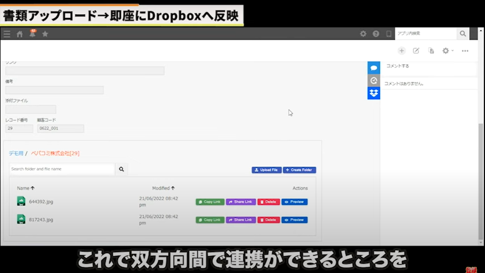The width and height of the screenshot is (485, 273).
Task: Click the page vertical scrollbar thumb
Action: pyautogui.click(x=481, y=182)
